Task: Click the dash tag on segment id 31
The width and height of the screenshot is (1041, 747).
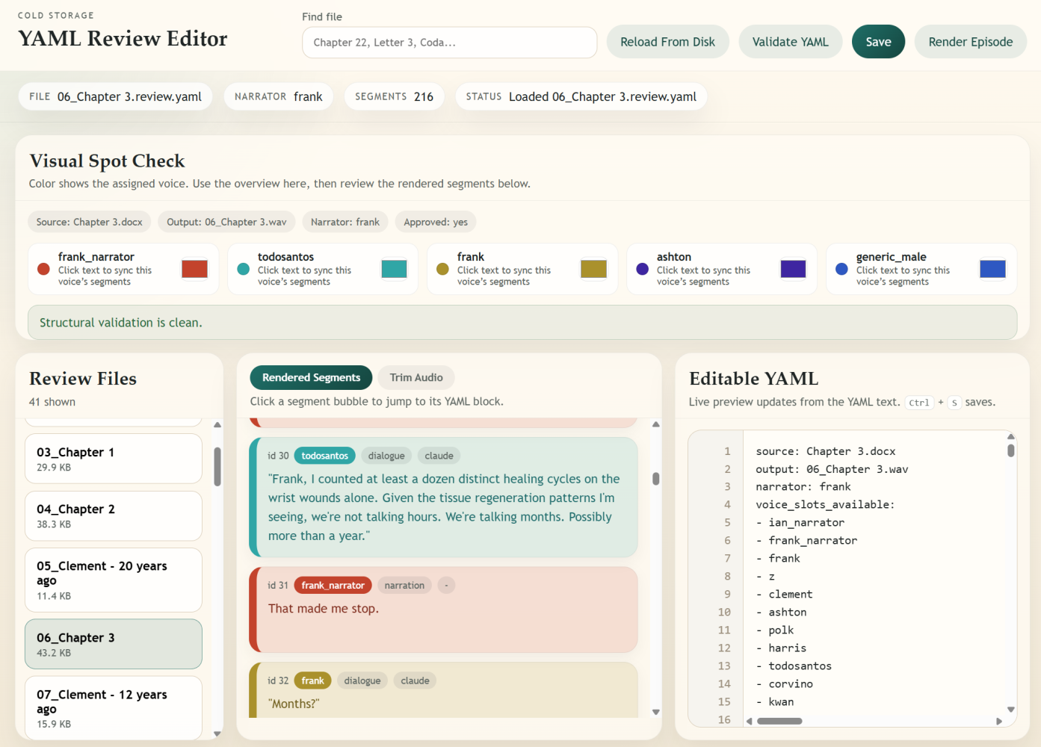Action: tap(446, 586)
